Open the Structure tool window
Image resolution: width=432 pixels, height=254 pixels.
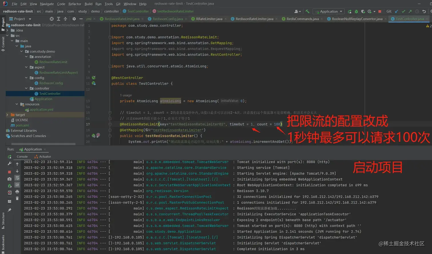(3, 221)
